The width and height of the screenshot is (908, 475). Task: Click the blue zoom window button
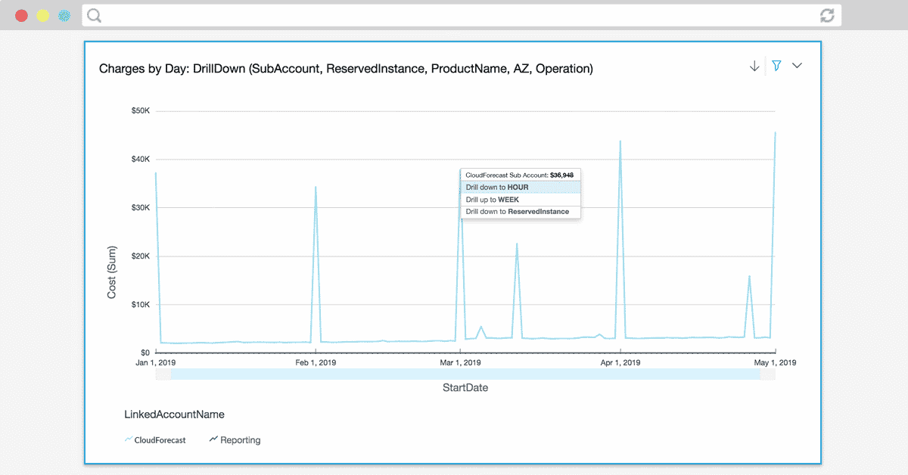65,15
